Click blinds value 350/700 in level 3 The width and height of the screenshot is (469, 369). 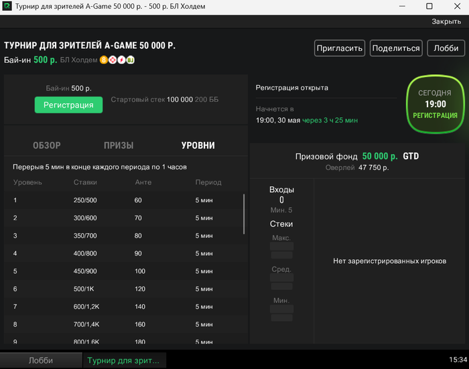point(85,236)
